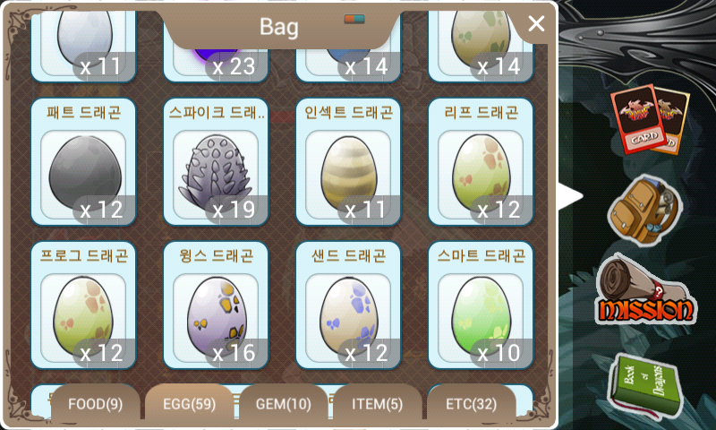Select the 샌드 드래곤 egg
The width and height of the screenshot is (716, 430).
(348, 305)
